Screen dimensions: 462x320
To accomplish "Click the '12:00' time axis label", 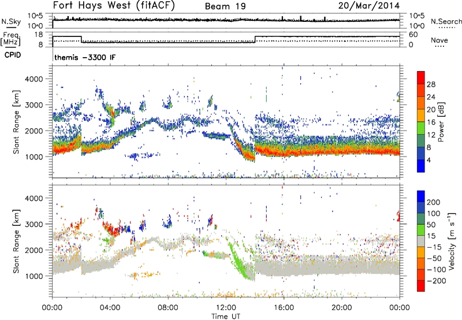I will point(226,307).
